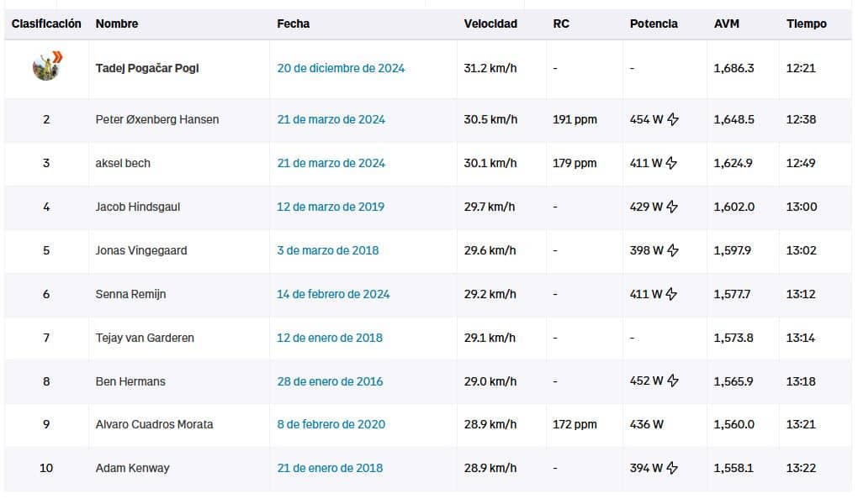Viewport: 858px width, 504px height.
Task: Open the 28 de enero de 2016 effort
Action: click(330, 381)
